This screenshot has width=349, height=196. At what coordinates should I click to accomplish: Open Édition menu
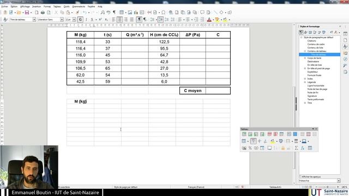click(x=14, y=7)
